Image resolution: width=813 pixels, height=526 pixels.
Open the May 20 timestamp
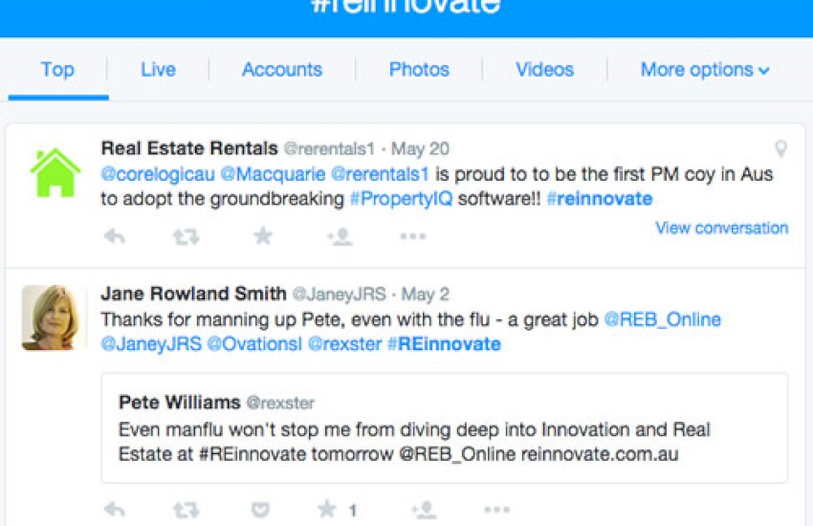[420, 149]
